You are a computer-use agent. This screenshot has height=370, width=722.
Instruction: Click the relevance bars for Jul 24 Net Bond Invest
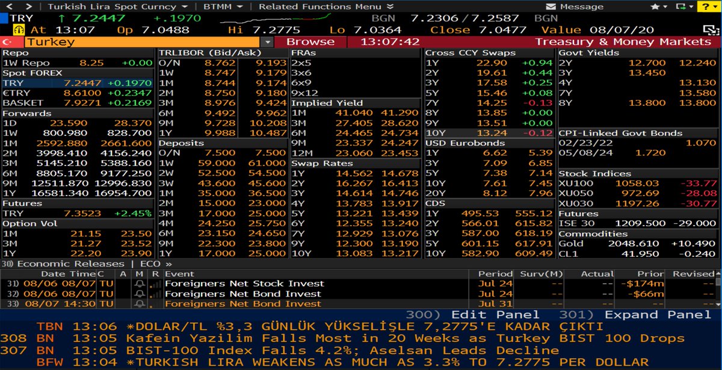155,294
